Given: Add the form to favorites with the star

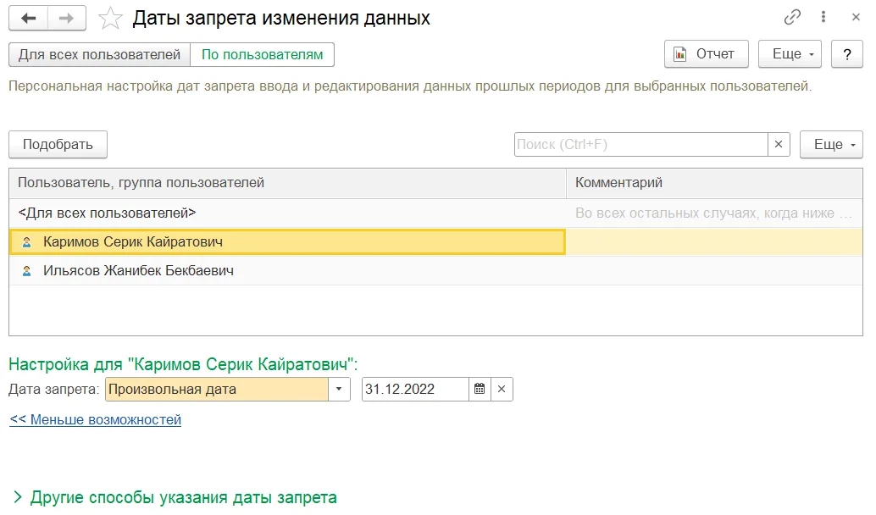Looking at the screenshot, I should coord(110,19).
